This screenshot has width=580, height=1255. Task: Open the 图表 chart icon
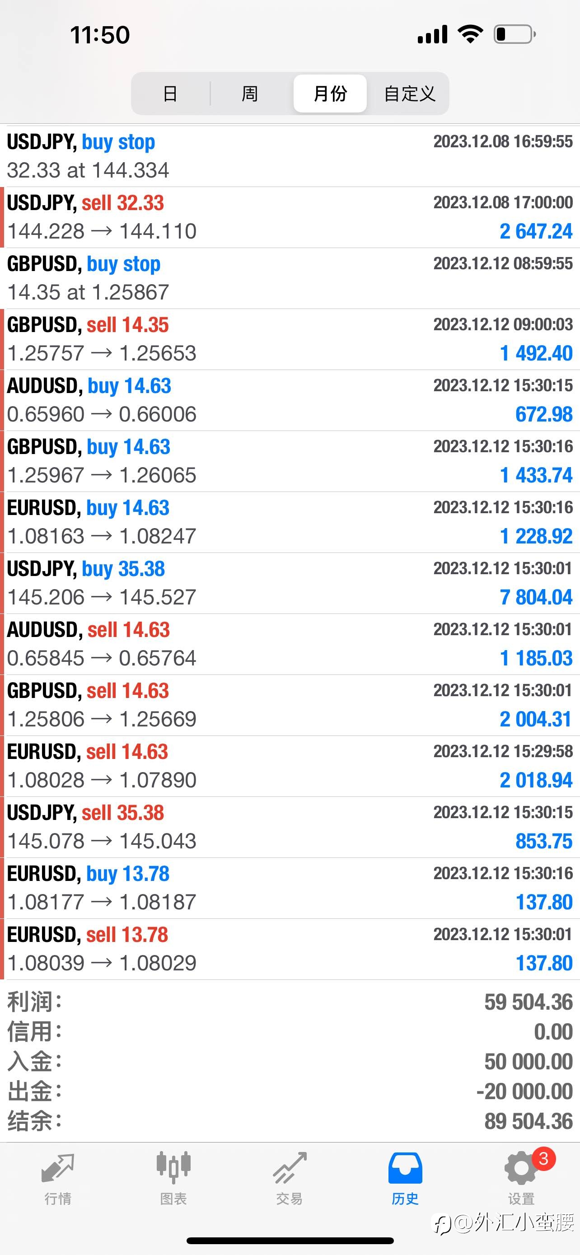point(173,1167)
